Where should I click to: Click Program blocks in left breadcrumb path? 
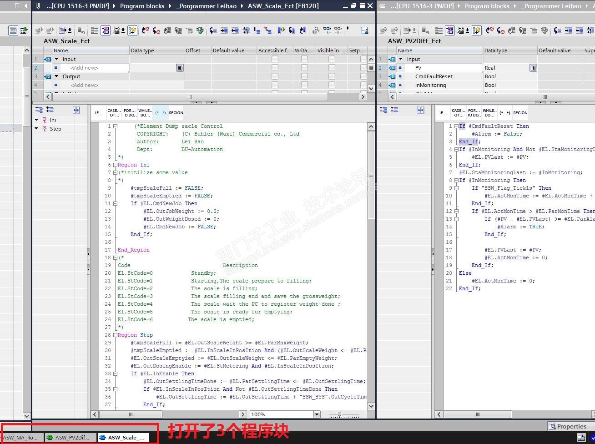pos(142,6)
